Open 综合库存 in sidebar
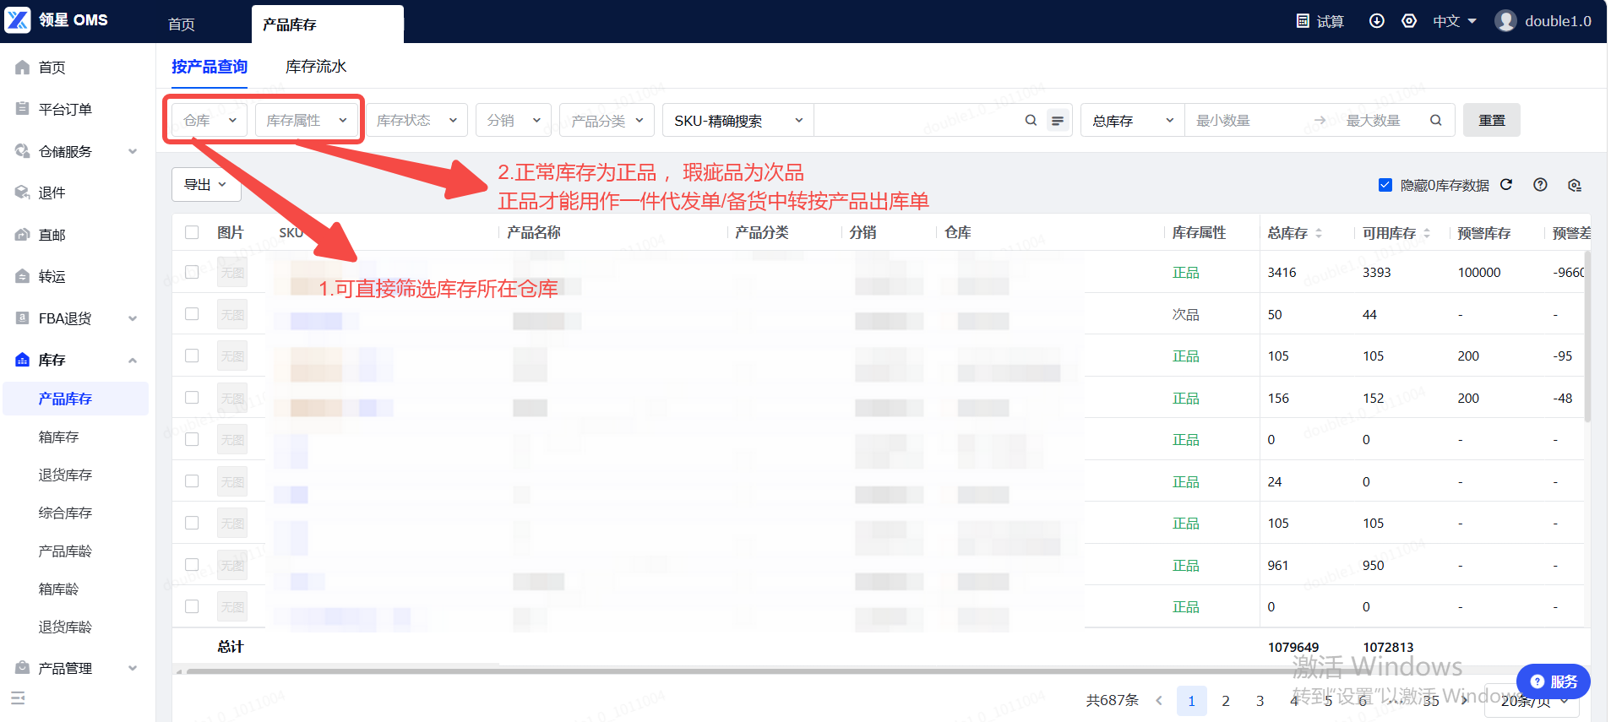The height and width of the screenshot is (722, 1611). 65,513
